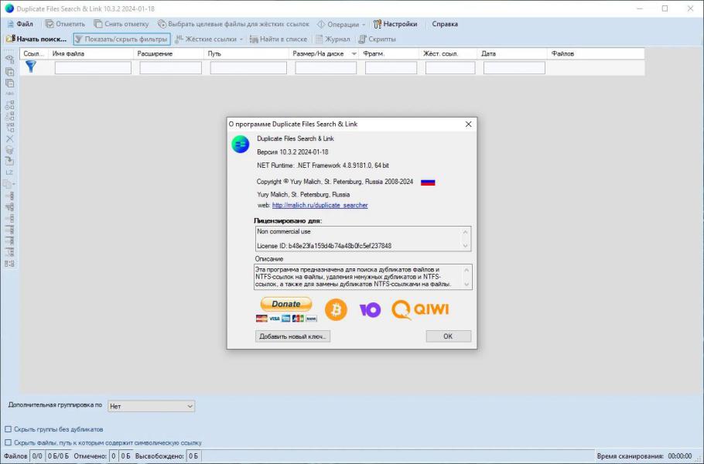704x464 pixels.
Task: Click the Размер/На диске sort arrow
Action: 354,54
